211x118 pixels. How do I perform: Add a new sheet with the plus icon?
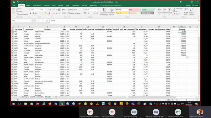point(56,97)
